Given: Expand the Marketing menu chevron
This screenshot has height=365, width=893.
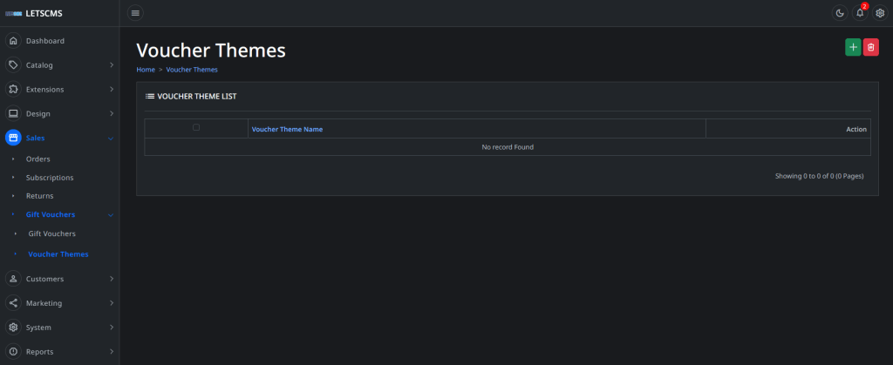Looking at the screenshot, I should 112,303.
